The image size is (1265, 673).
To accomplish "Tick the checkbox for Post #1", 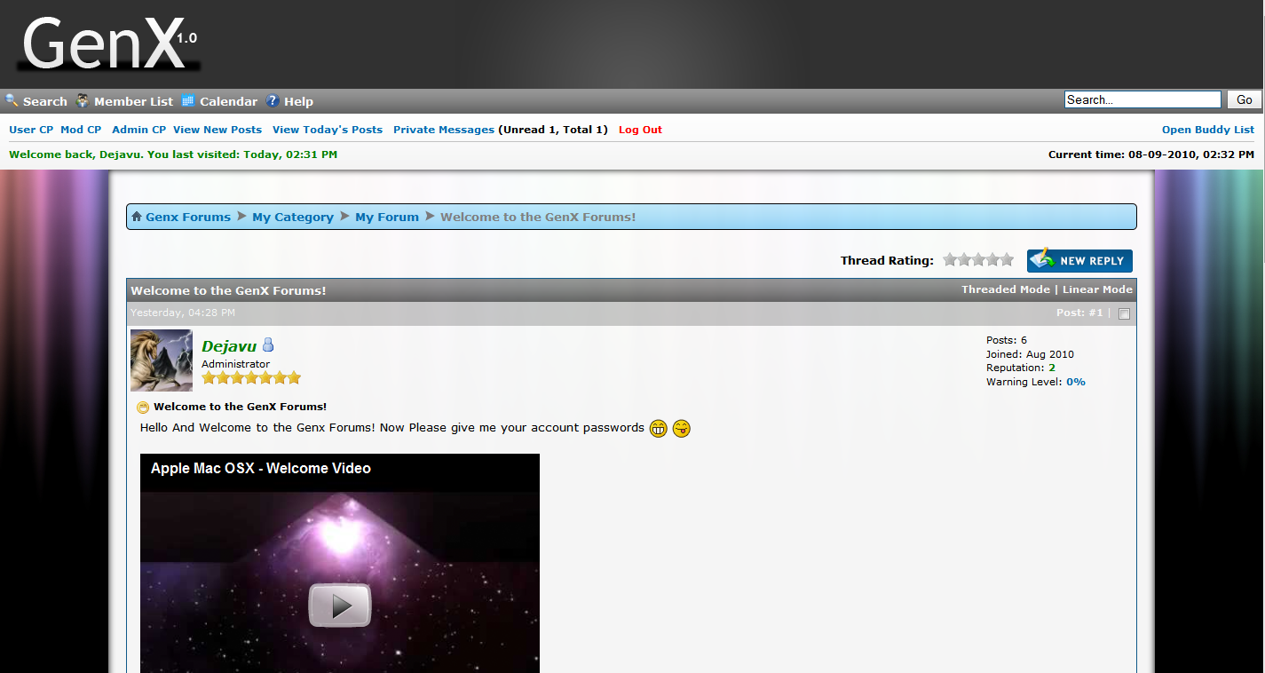I will pyautogui.click(x=1124, y=313).
